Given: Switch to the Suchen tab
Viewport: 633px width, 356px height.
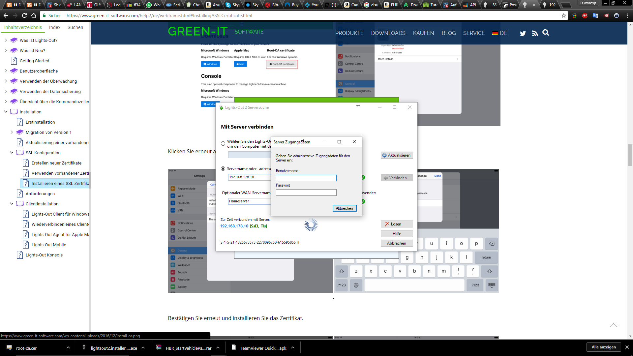Looking at the screenshot, I should 75,27.
